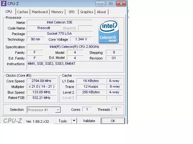The height and width of the screenshot is (144, 193).
Task: Minimize the CPU-Z window
Action: click(100, 4)
